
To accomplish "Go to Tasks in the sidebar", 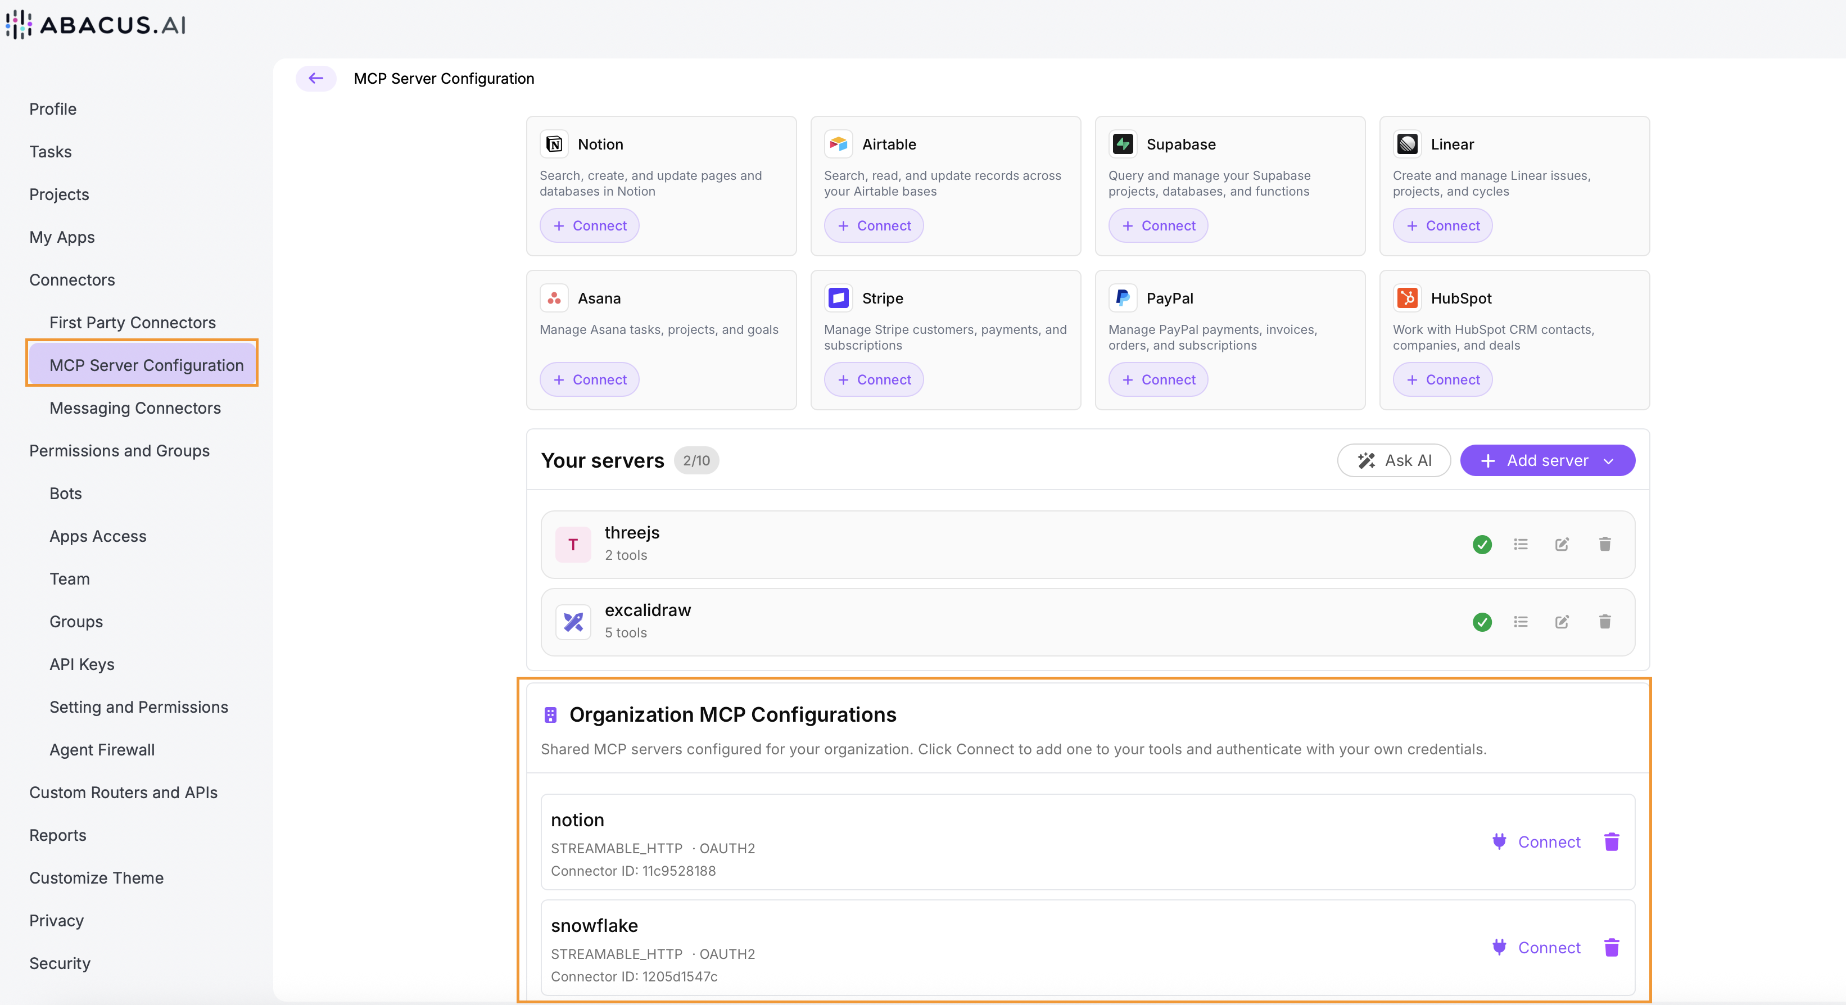I will [x=50, y=152].
